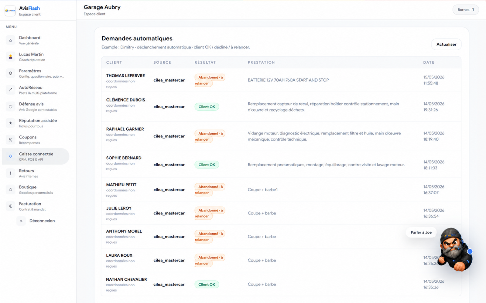
Task: Click the Joe mascot character
Action: click(x=456, y=250)
